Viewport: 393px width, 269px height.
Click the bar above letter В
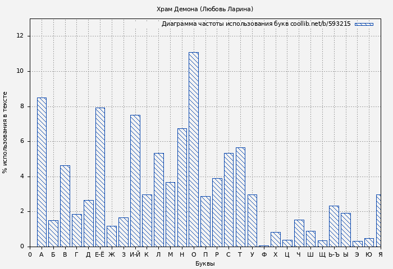coord(65,206)
